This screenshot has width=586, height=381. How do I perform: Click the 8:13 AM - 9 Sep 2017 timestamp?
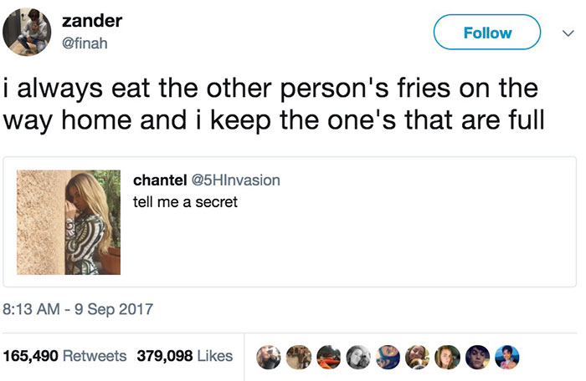tap(79, 309)
